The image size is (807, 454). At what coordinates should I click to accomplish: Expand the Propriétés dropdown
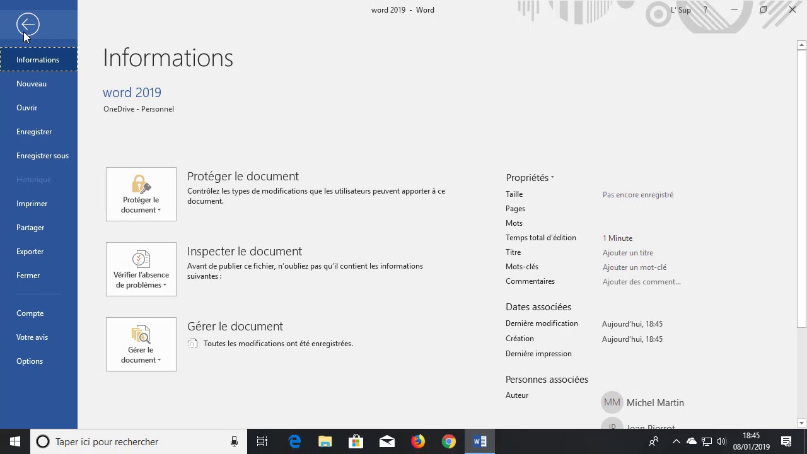coord(530,178)
